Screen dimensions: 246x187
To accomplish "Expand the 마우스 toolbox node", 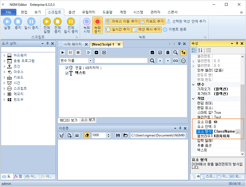I will [4, 72].
